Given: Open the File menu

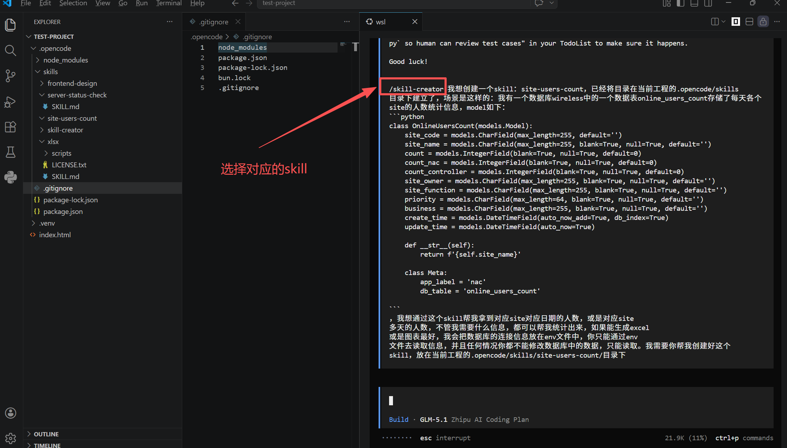Looking at the screenshot, I should 26,3.
